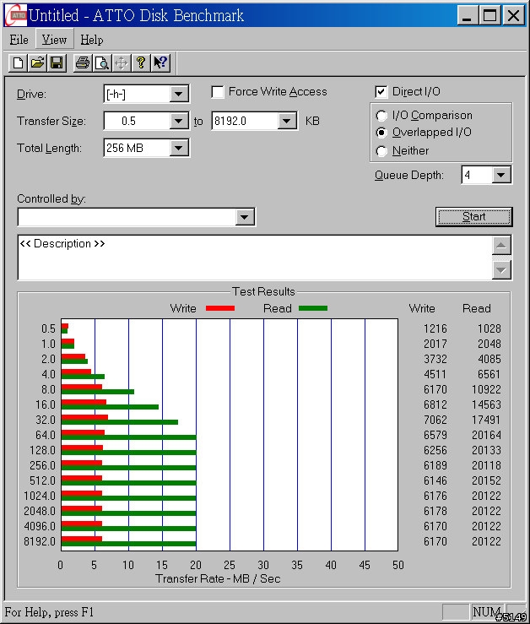Expand the Transfer Size minimum 0.5 dropdown
530x624 pixels.
click(178, 121)
